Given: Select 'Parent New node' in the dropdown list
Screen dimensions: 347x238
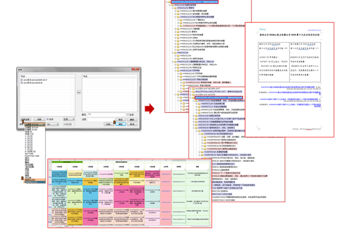Looking at the screenshot, I should coord(32,156).
